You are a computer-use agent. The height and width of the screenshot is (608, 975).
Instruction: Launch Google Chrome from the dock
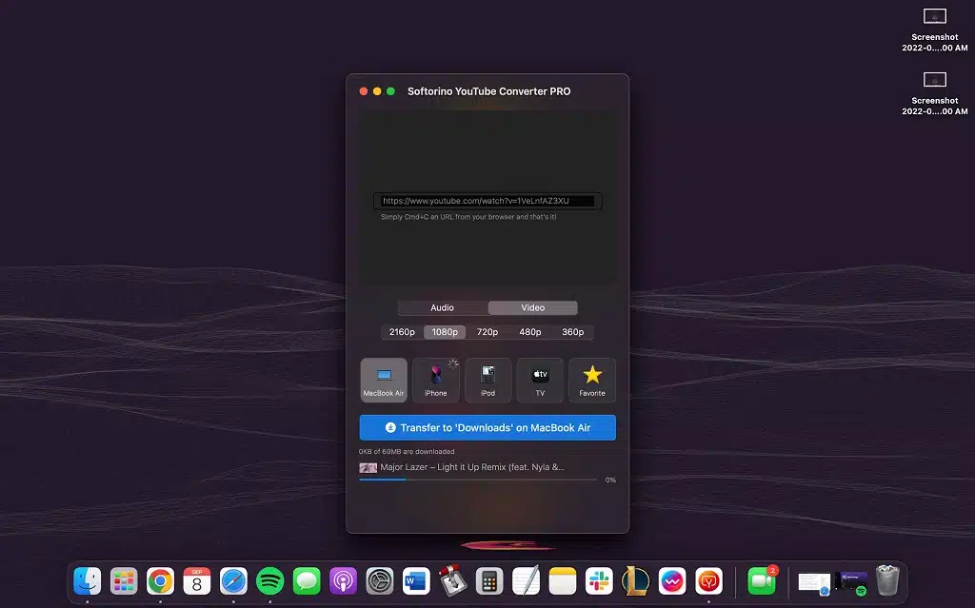(160, 580)
